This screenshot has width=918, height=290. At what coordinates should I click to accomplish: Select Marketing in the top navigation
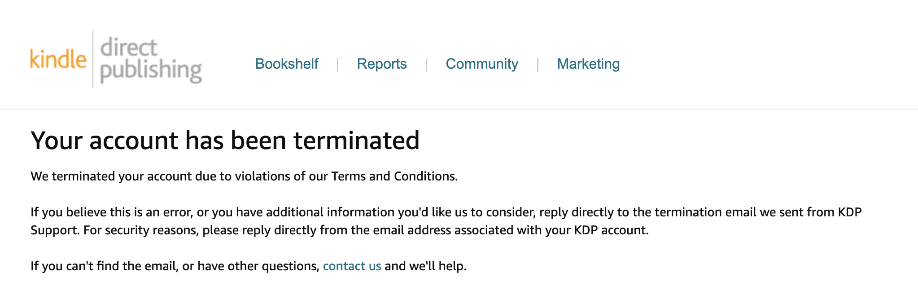(x=588, y=64)
